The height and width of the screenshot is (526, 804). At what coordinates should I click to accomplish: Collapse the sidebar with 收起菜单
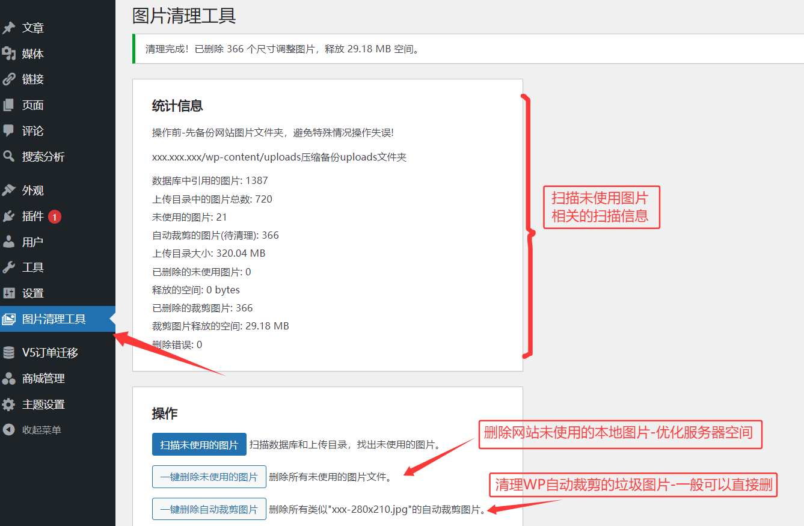click(x=41, y=430)
